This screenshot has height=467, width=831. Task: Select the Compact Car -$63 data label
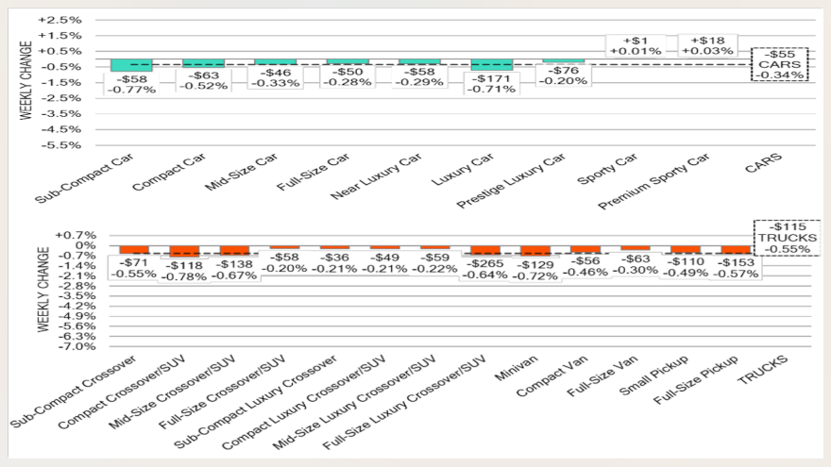click(204, 78)
